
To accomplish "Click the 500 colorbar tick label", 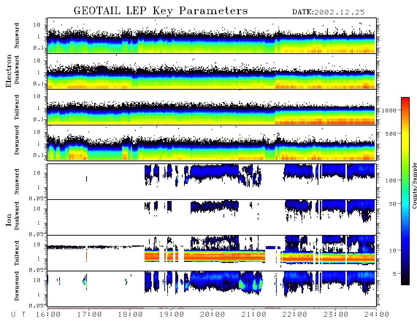I will pyautogui.click(x=391, y=134).
